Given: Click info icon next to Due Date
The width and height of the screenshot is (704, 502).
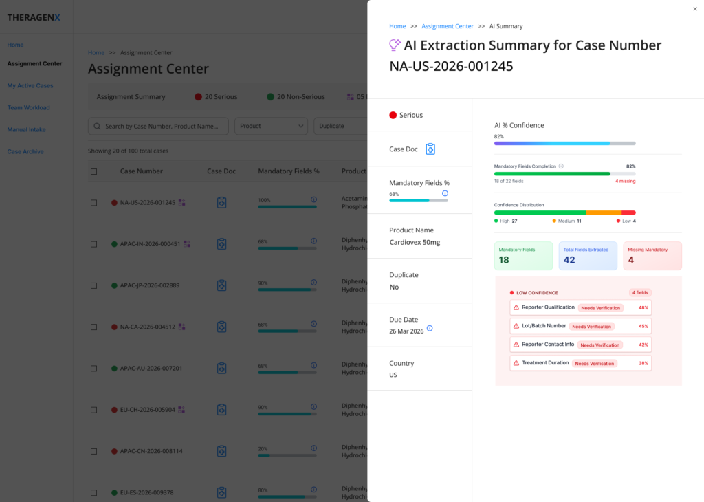Looking at the screenshot, I should tap(430, 328).
